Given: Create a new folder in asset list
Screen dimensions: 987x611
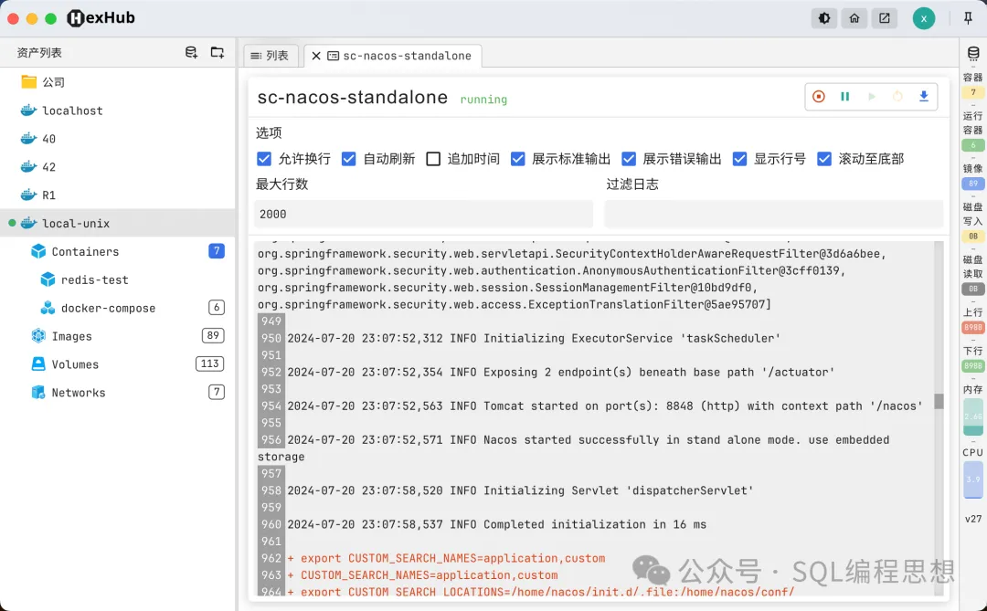Looking at the screenshot, I should click(217, 53).
